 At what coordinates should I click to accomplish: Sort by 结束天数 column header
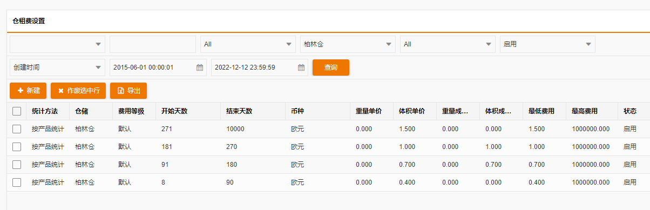click(x=253, y=111)
